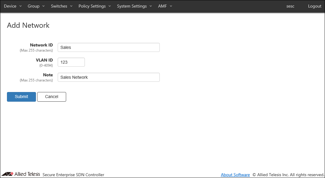Screen dimensions: 325x178
Task: Click the VLAN ID field label
Action: [x=44, y=60]
